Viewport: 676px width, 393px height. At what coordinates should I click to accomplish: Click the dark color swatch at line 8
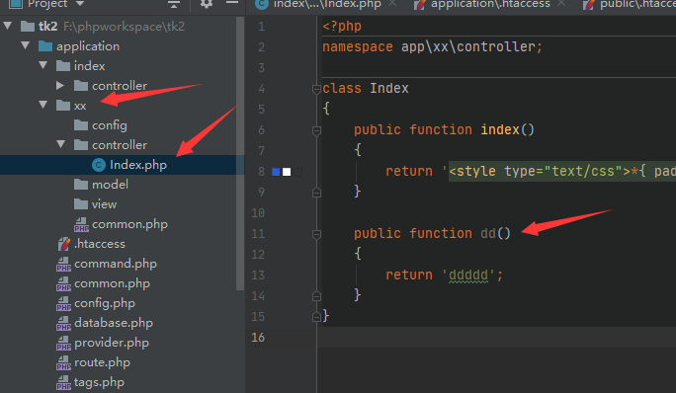(x=297, y=172)
